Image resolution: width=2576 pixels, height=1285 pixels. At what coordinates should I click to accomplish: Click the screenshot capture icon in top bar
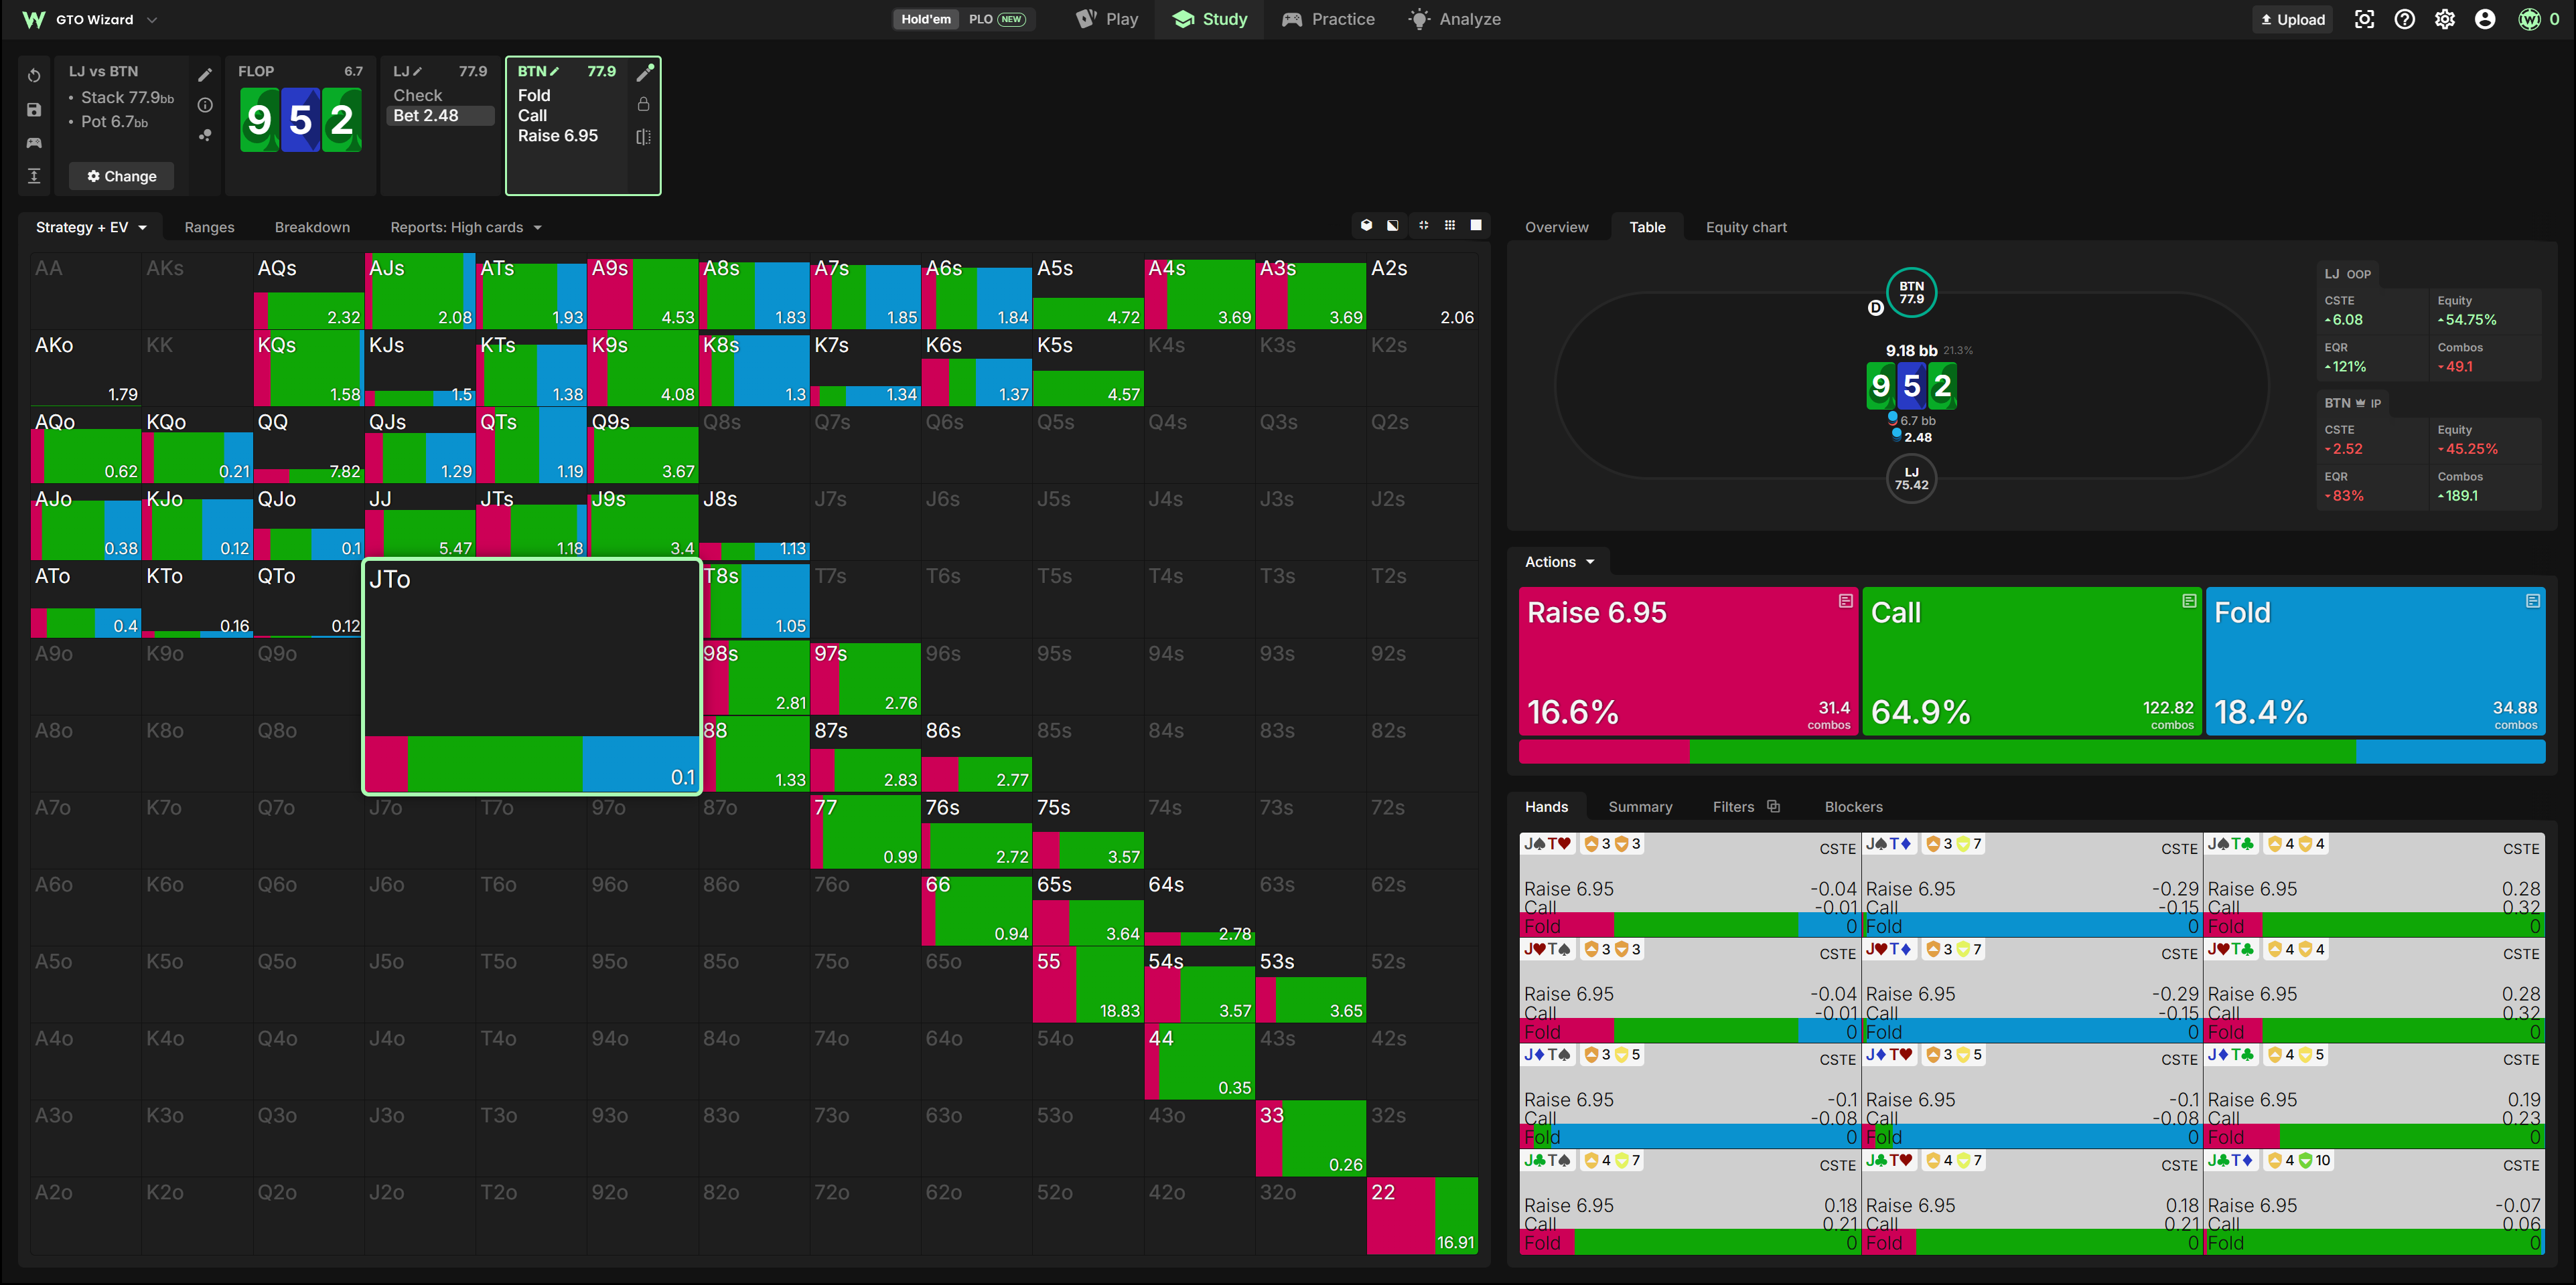click(2364, 19)
